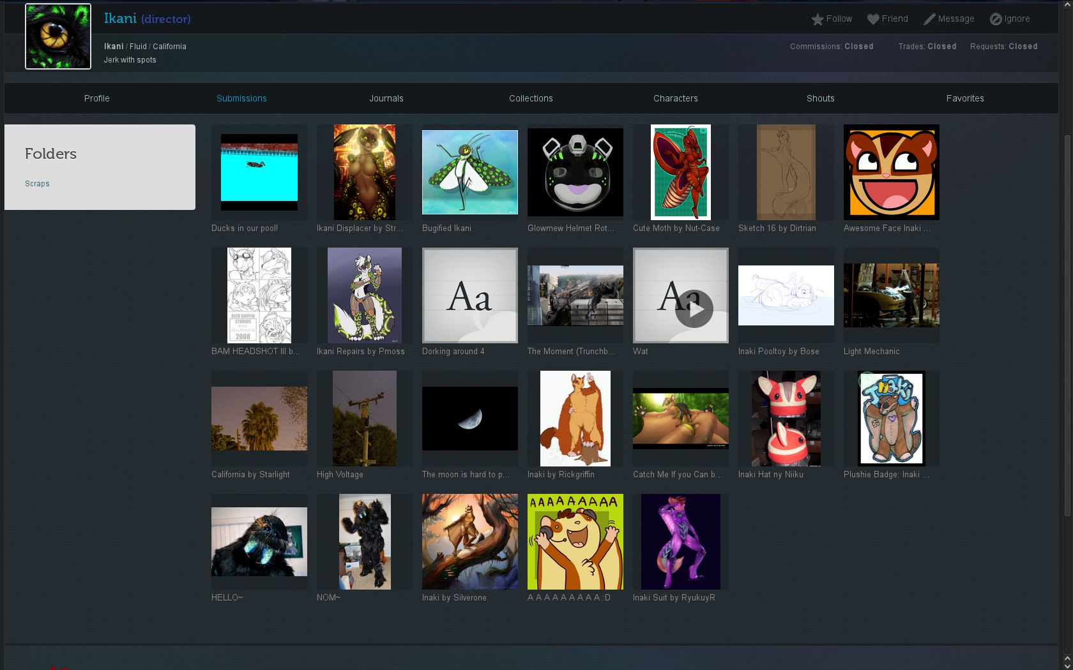Click the 'Trades: Closed' status text

(x=927, y=47)
